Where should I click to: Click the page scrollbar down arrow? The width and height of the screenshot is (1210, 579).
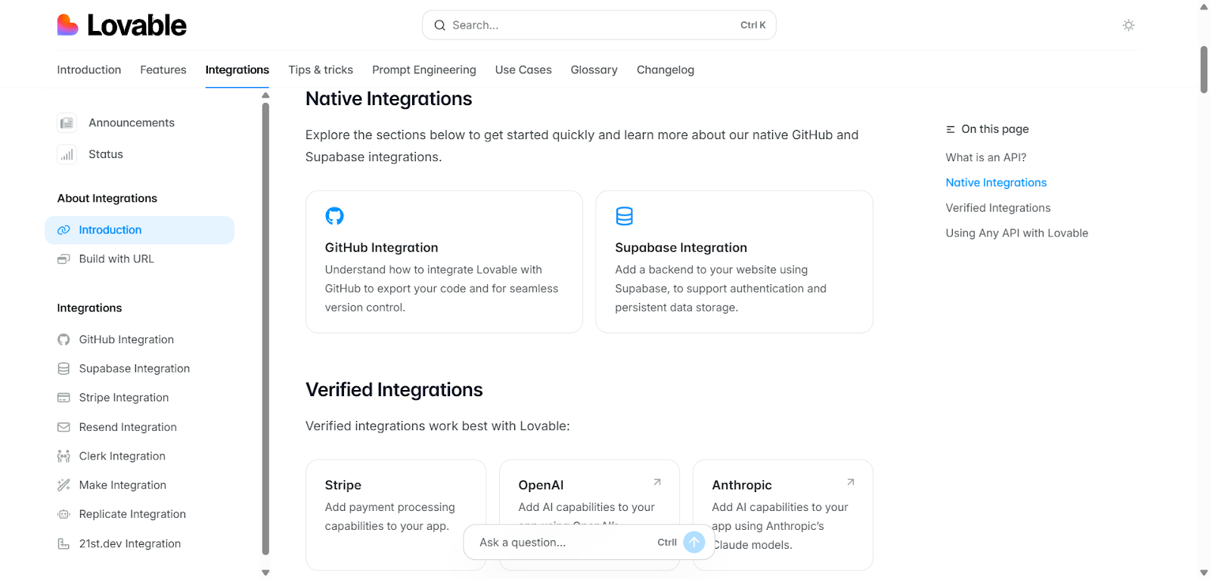[1204, 573]
